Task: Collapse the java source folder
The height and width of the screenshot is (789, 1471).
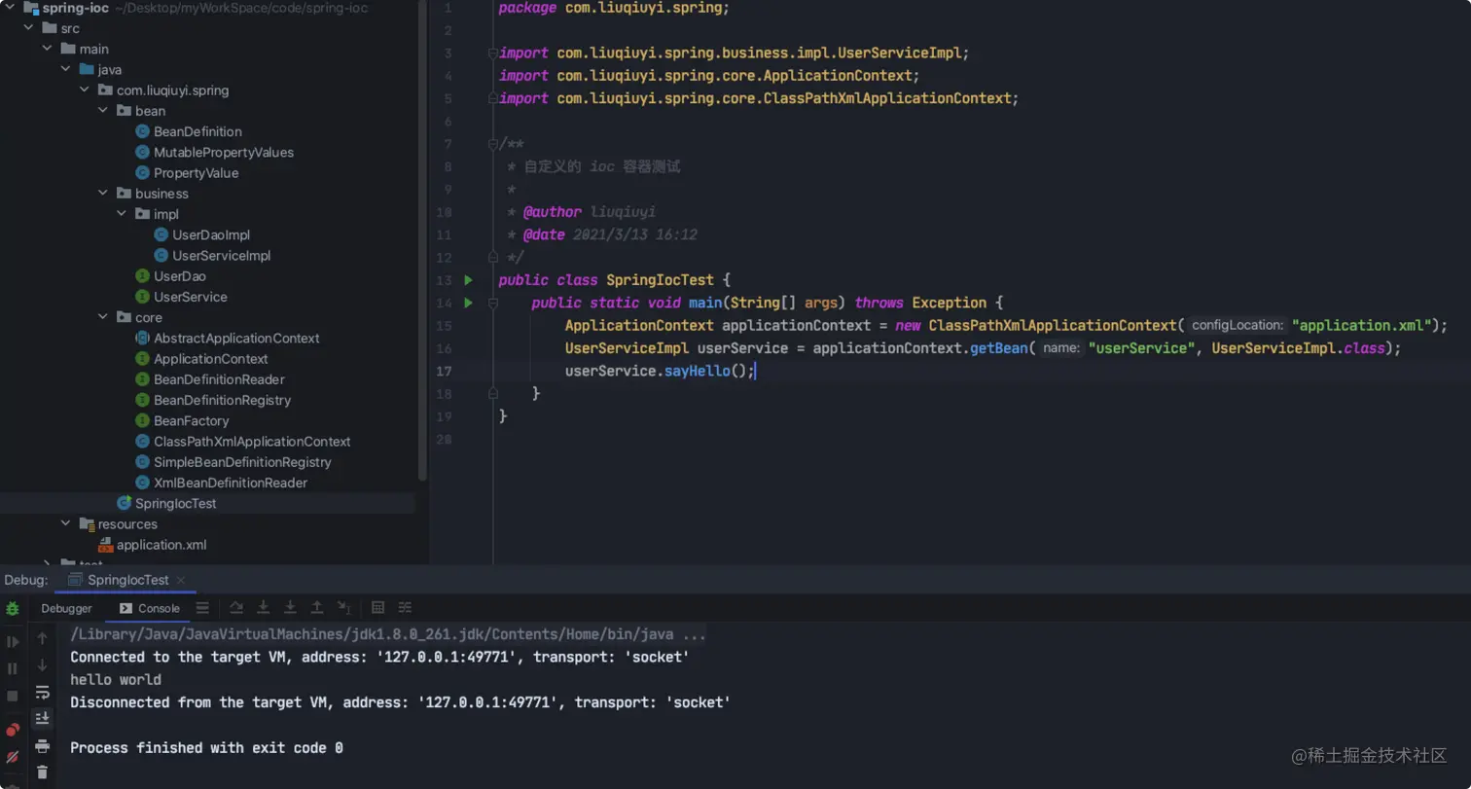Action: pyautogui.click(x=65, y=69)
